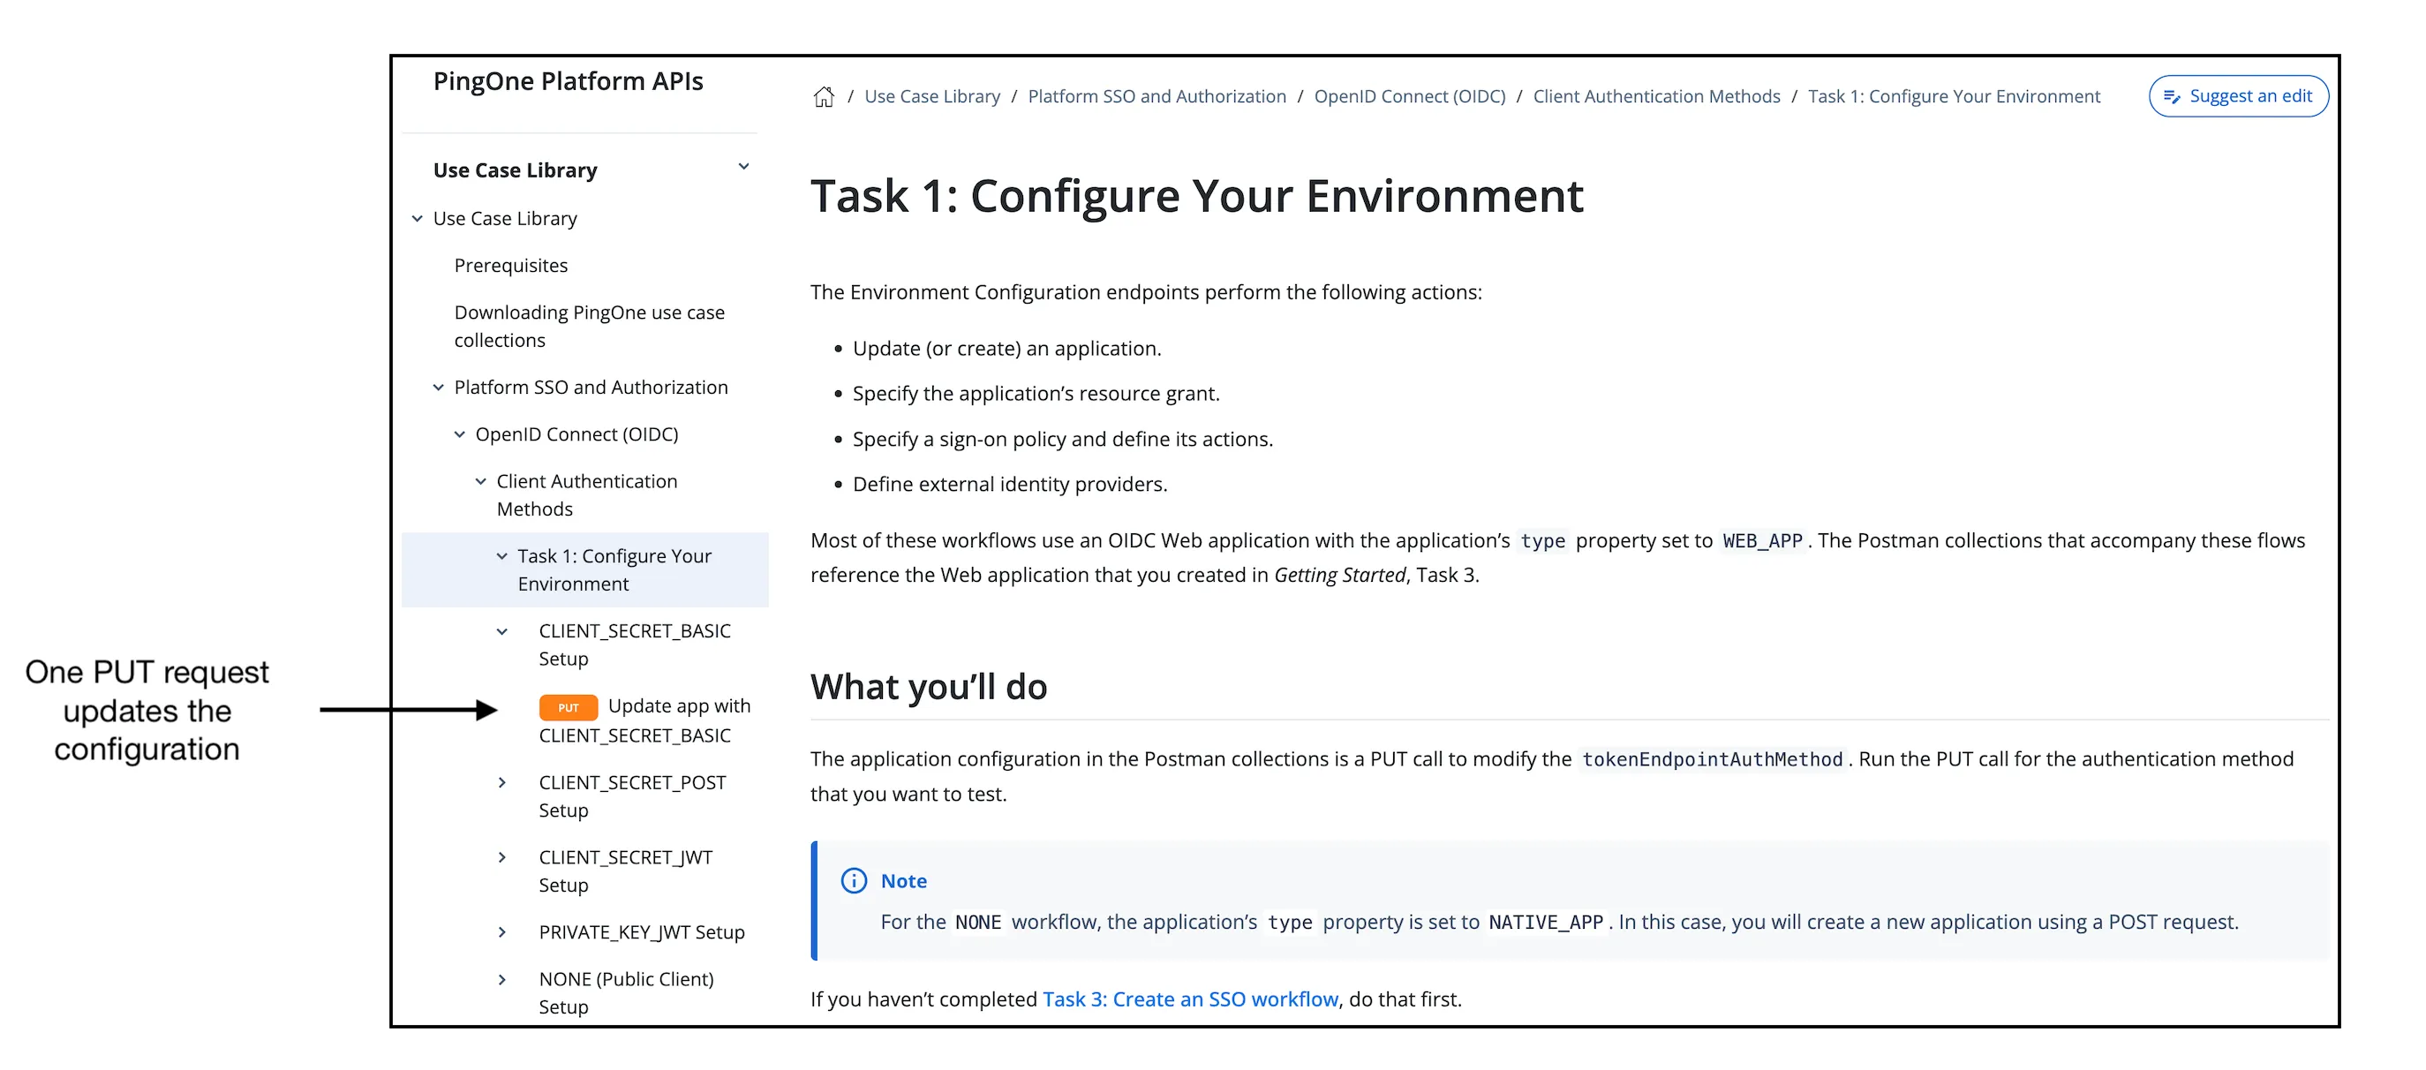Click the WEB_APP code text
The width and height of the screenshot is (2426, 1070).
tap(1762, 540)
